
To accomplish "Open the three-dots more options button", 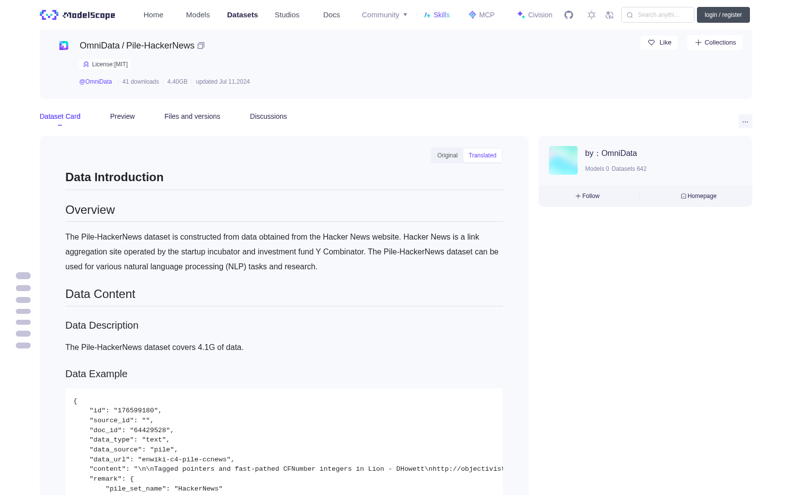I will [745, 121].
